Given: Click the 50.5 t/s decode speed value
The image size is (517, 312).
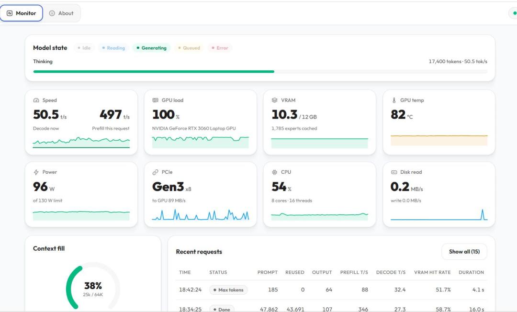Looking at the screenshot, I should pos(50,115).
